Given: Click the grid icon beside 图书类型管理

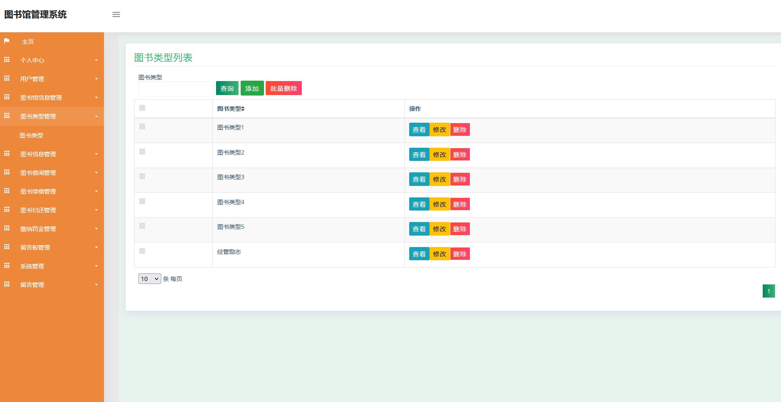Looking at the screenshot, I should 7,116.
